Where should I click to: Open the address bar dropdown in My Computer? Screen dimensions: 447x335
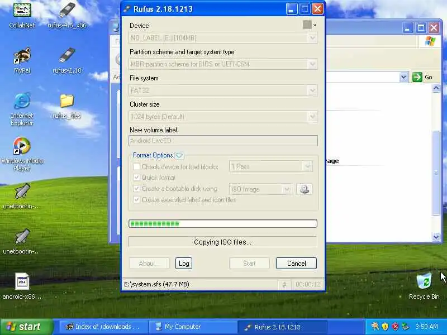click(403, 77)
